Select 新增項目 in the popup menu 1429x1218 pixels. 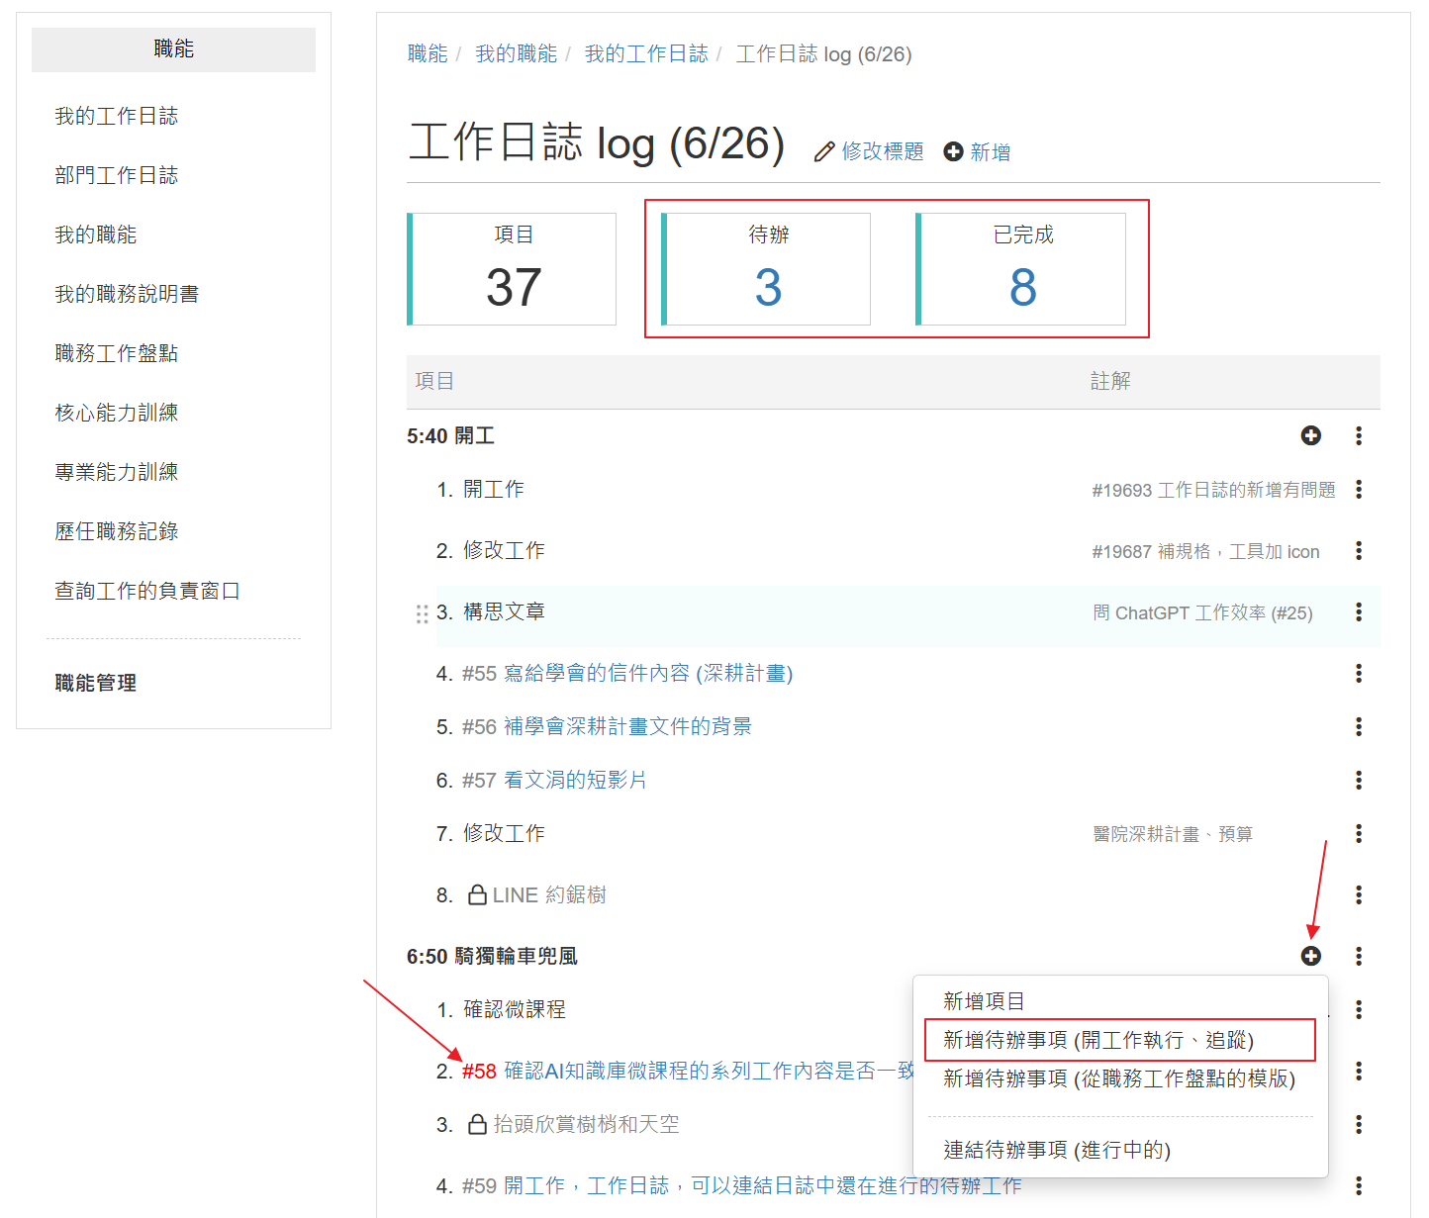pos(984,1001)
